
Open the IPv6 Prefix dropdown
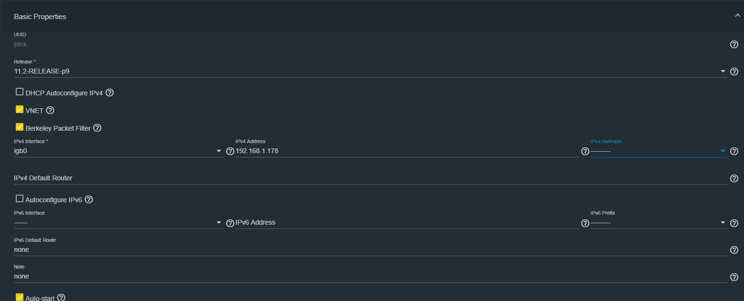point(659,223)
